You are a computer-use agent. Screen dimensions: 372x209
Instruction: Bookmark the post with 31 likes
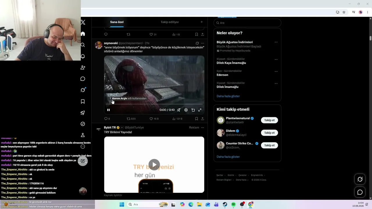pyautogui.click(x=196, y=35)
